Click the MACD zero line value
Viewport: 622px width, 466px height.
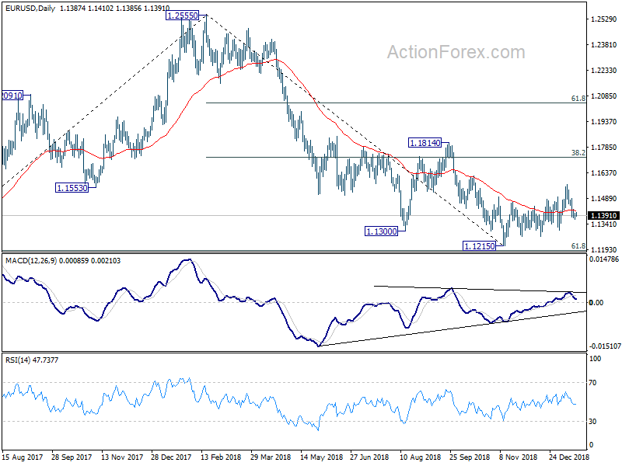coord(596,303)
